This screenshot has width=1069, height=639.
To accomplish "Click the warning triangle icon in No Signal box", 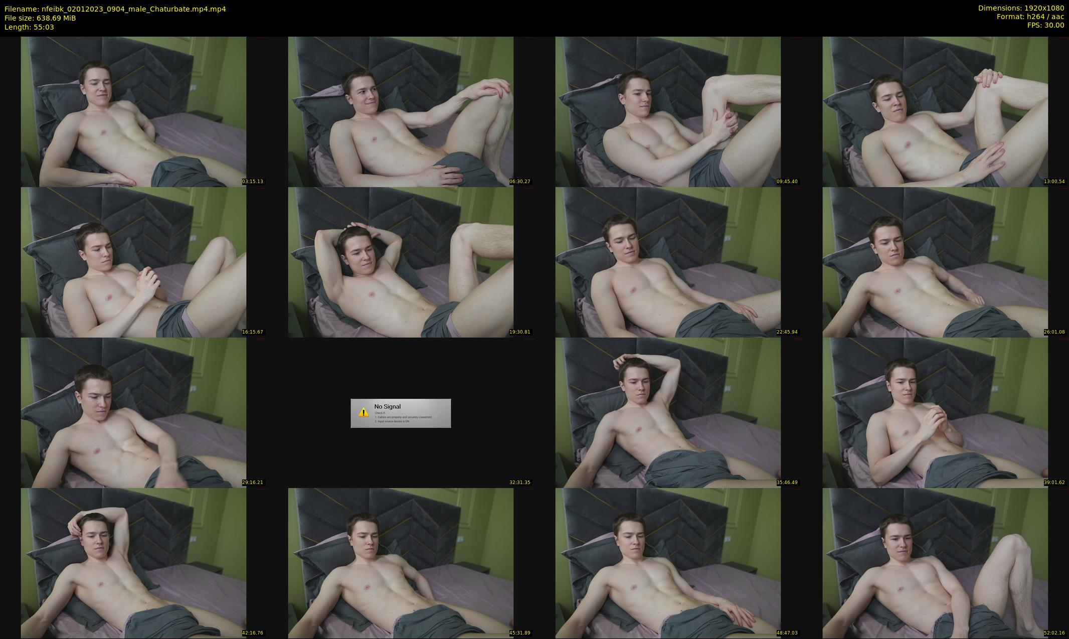I will pos(364,413).
